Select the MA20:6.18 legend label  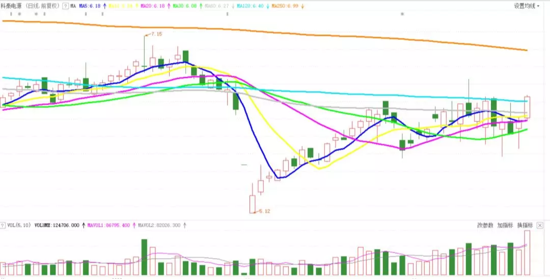click(x=152, y=6)
